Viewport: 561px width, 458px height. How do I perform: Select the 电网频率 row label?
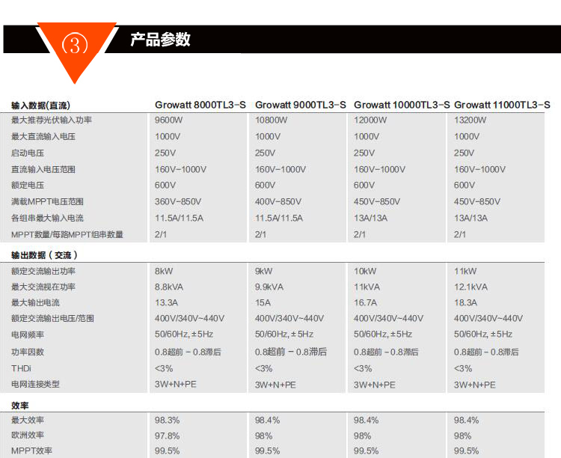click(x=28, y=335)
